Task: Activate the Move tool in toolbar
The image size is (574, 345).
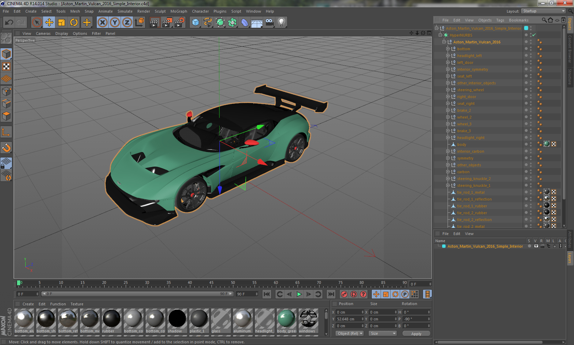Action: 49,23
